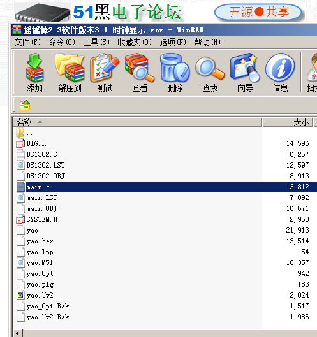The width and height of the screenshot is (317, 337).
Task: Sort by the Name (名称) column header
Action: [x=137, y=122]
